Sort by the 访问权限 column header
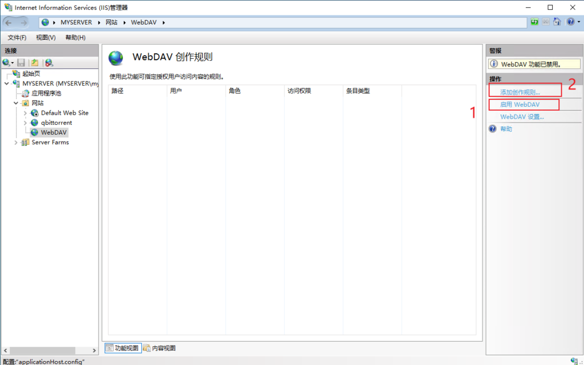584x365 pixels. point(314,91)
